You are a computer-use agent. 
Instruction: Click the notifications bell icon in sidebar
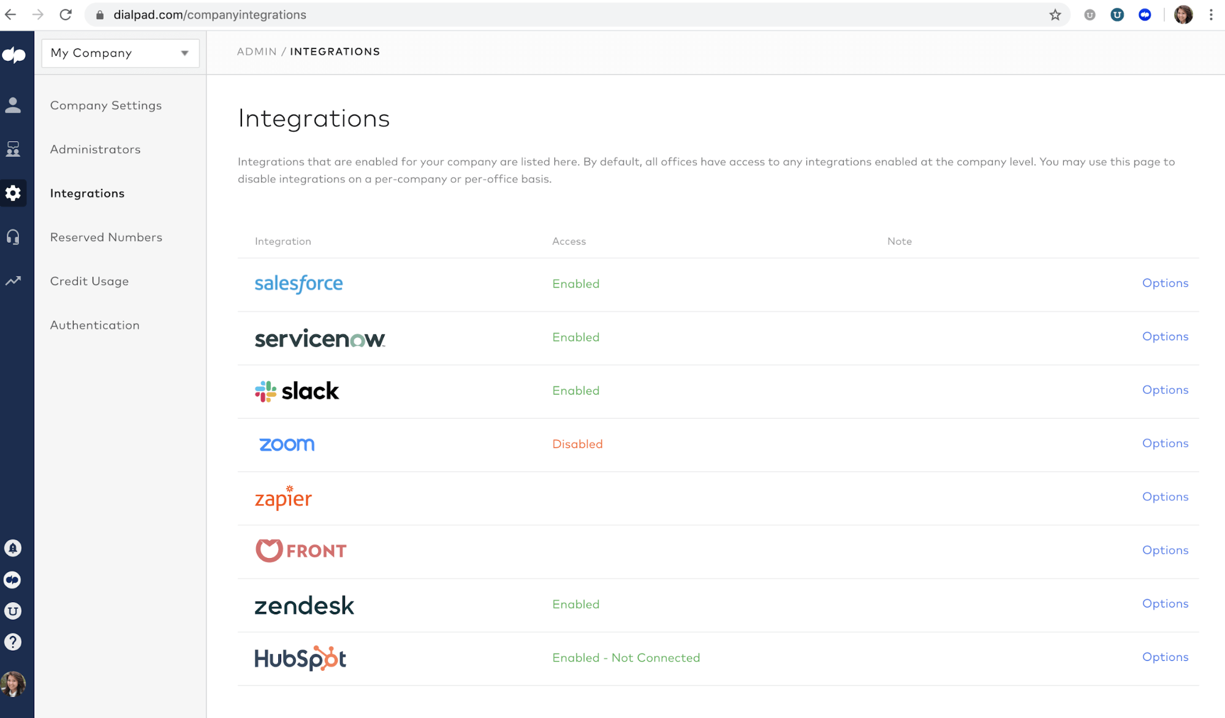click(13, 548)
